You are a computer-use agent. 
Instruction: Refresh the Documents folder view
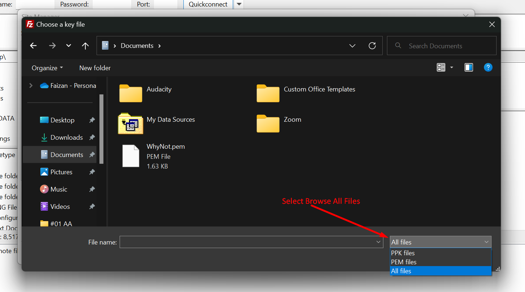[372, 46]
